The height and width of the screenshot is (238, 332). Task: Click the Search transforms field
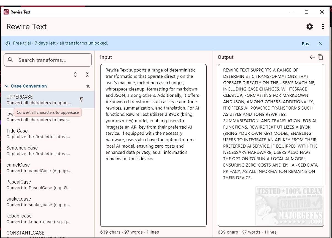pyautogui.click(x=48, y=60)
